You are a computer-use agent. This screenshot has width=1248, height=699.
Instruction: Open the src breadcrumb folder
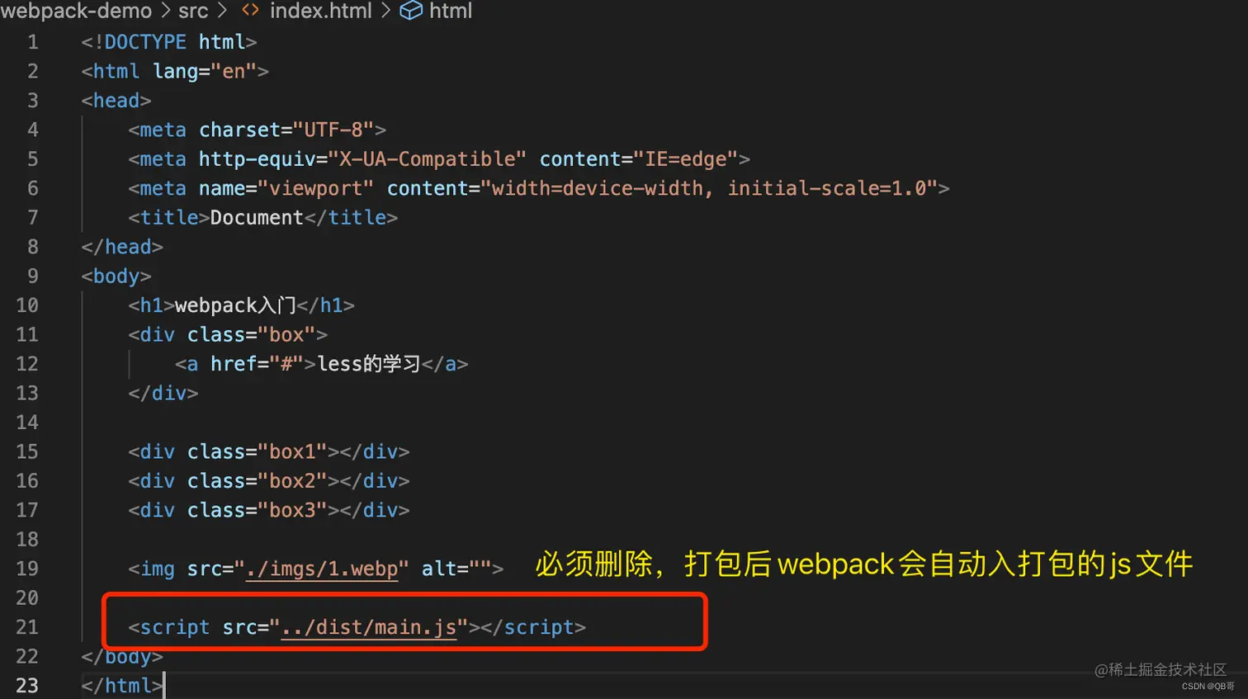pos(193,11)
